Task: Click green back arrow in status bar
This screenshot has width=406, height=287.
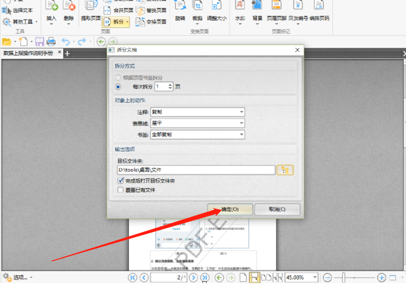Action: (x=219, y=278)
